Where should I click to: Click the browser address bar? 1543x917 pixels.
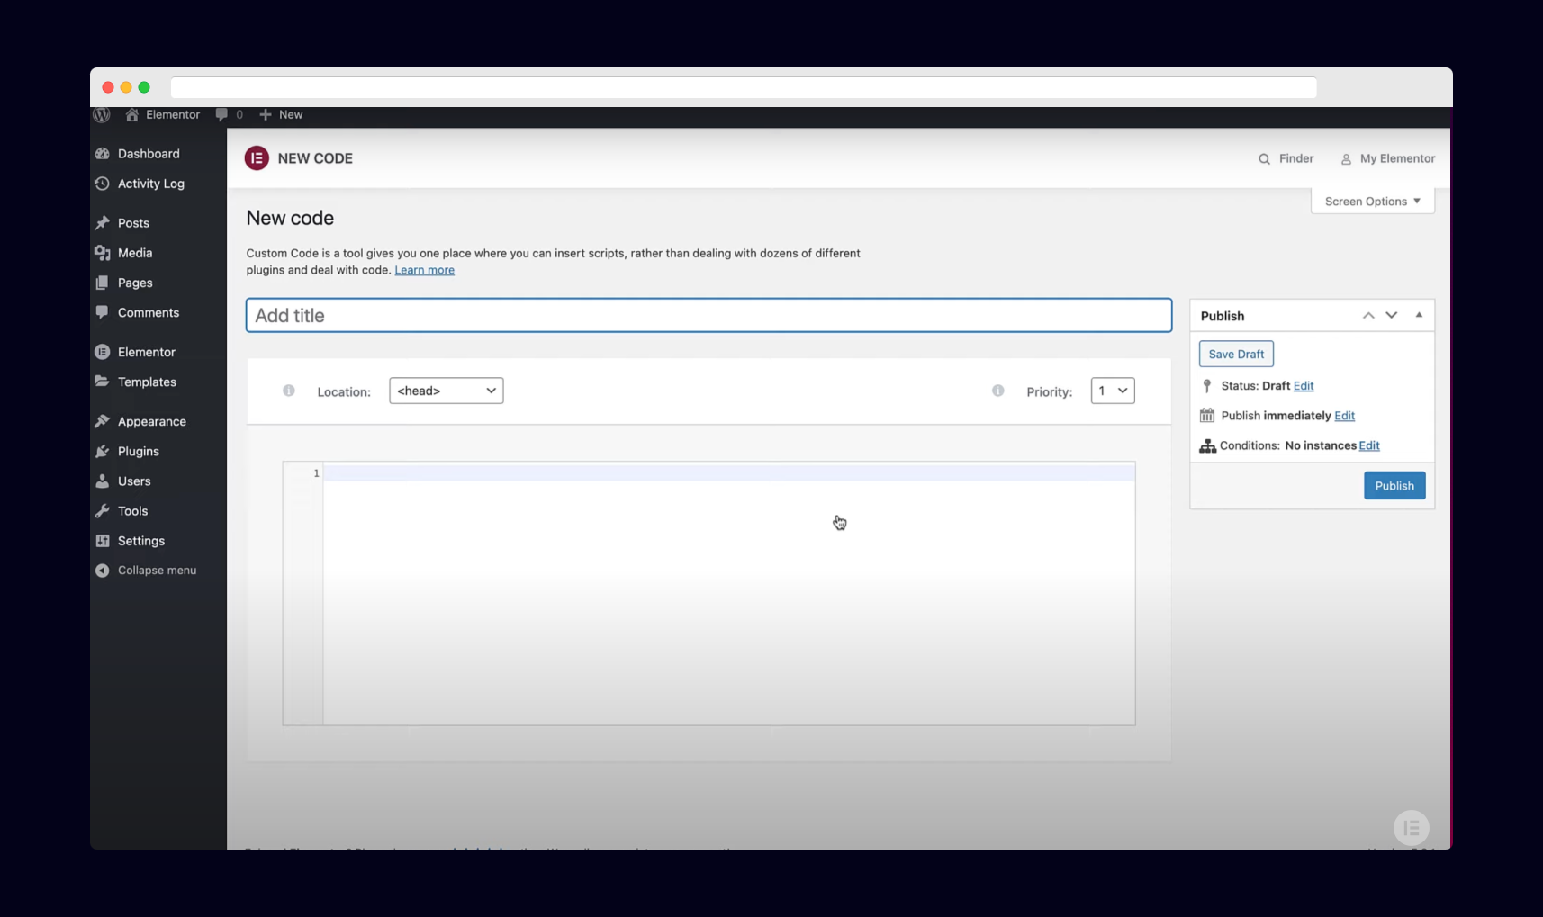point(744,87)
